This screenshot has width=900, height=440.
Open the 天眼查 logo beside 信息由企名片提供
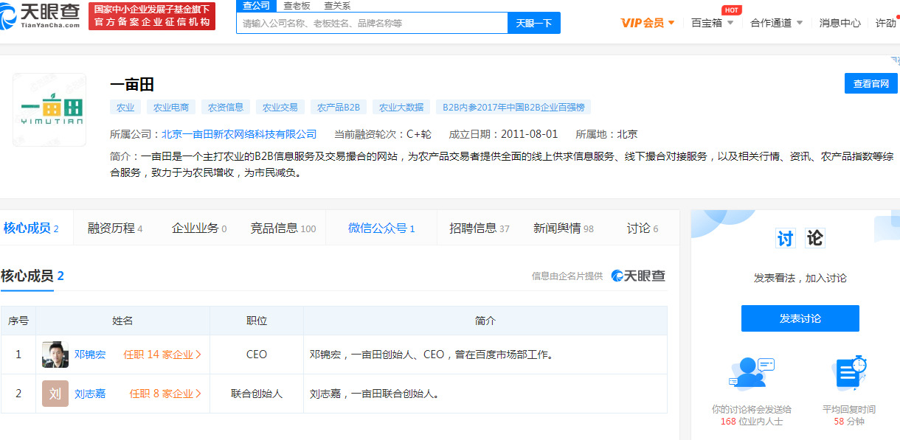[x=638, y=276]
